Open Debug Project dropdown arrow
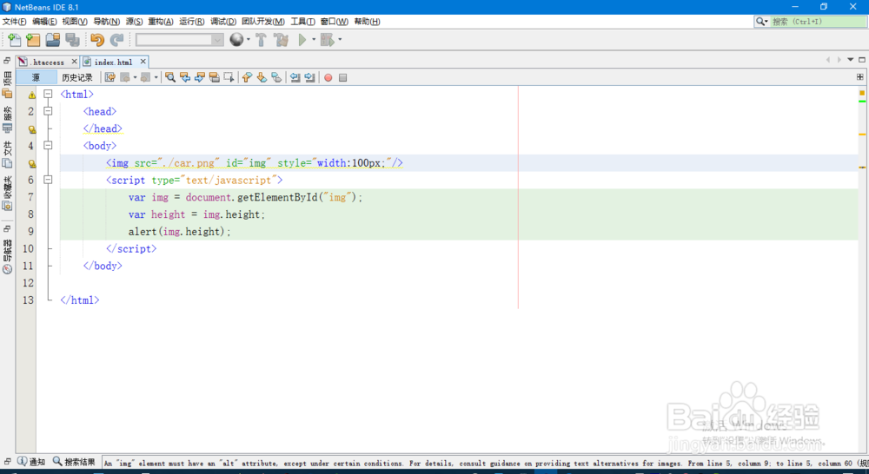Image resolution: width=869 pixels, height=474 pixels. point(340,40)
